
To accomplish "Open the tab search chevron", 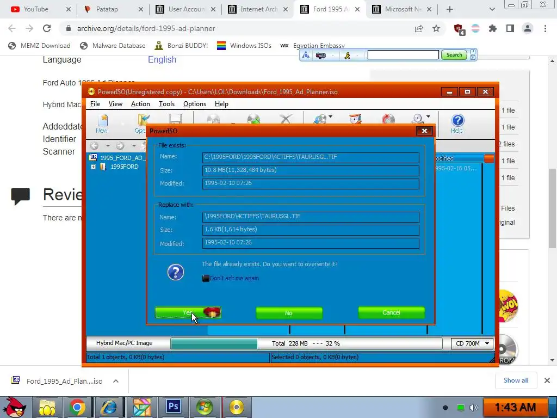I will click(x=492, y=9).
